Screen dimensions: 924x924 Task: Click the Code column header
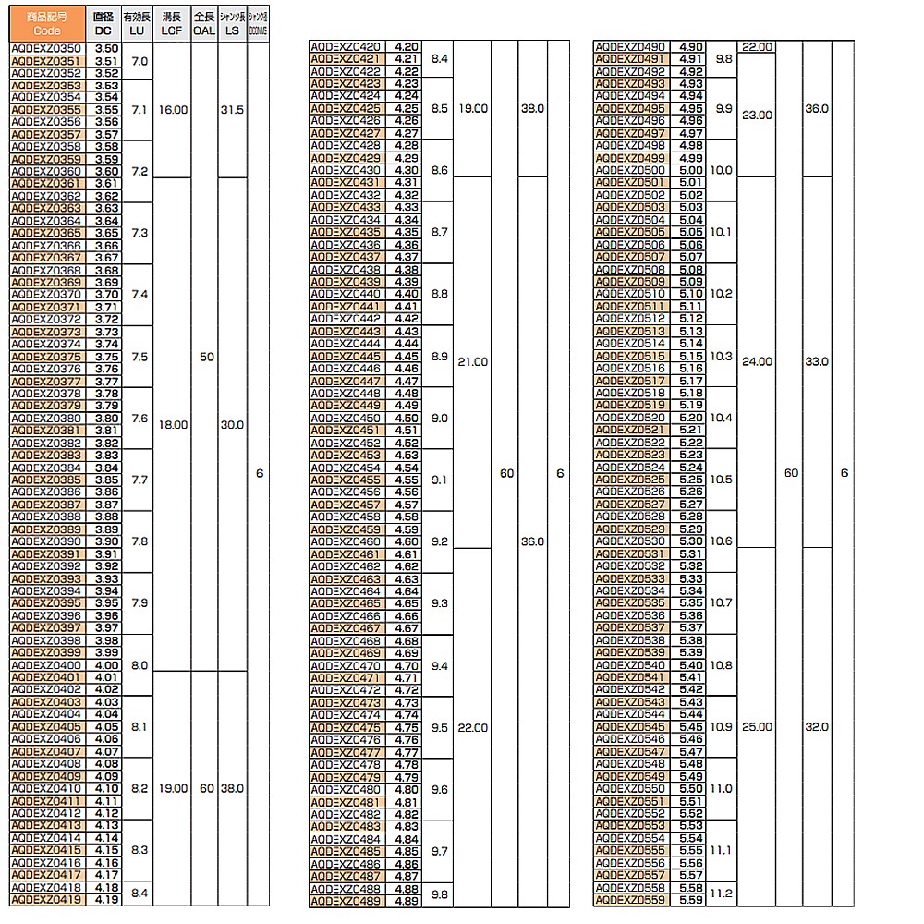coord(47,23)
